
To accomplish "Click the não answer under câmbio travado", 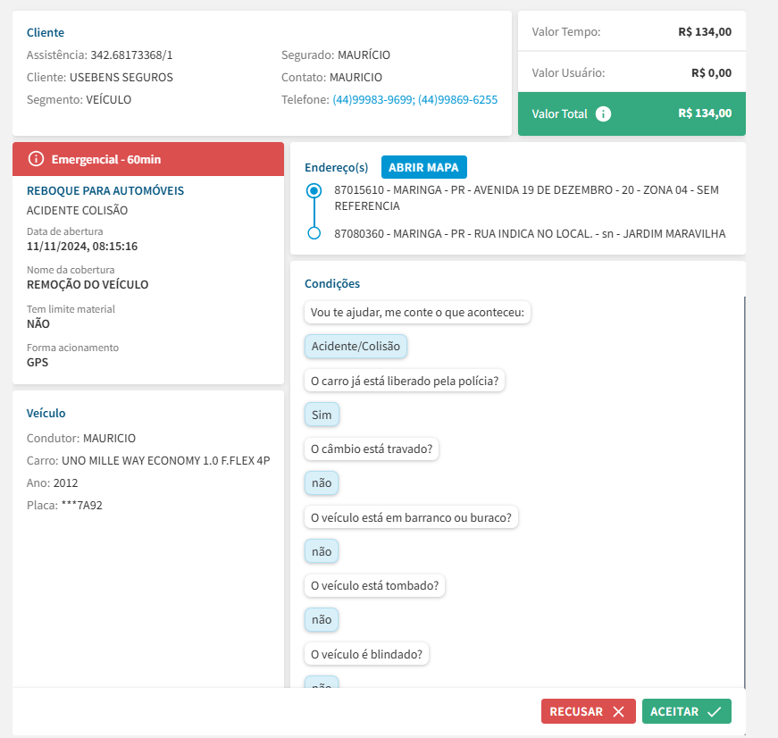I will (322, 482).
